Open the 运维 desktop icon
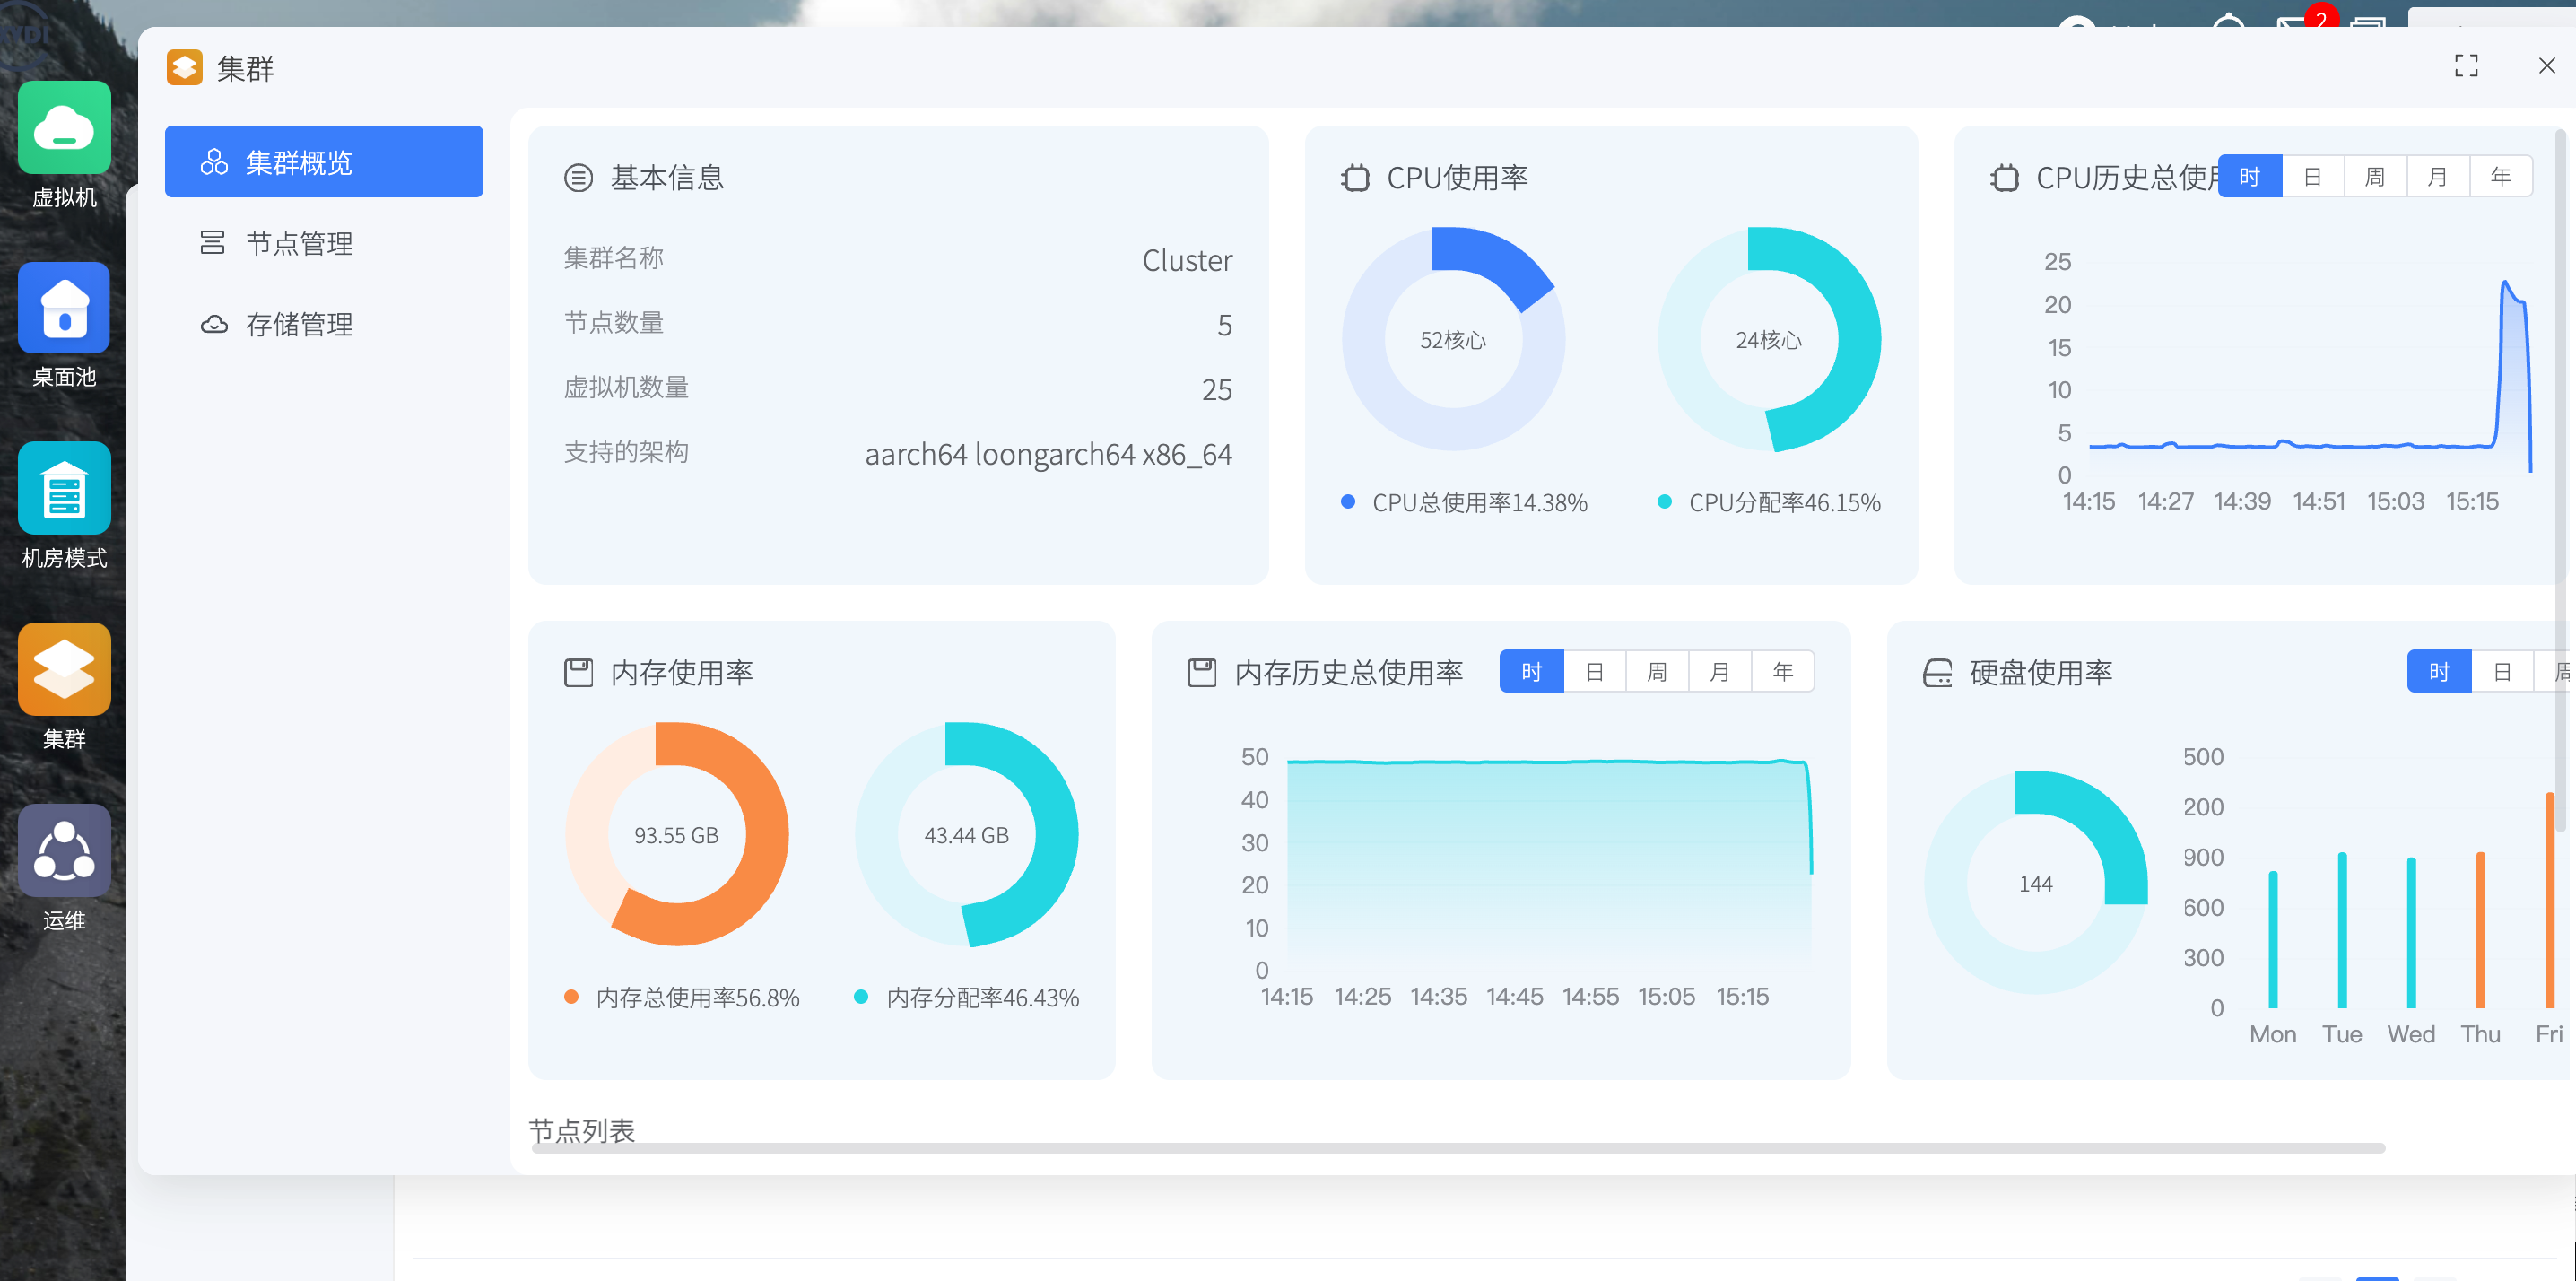 [x=64, y=850]
